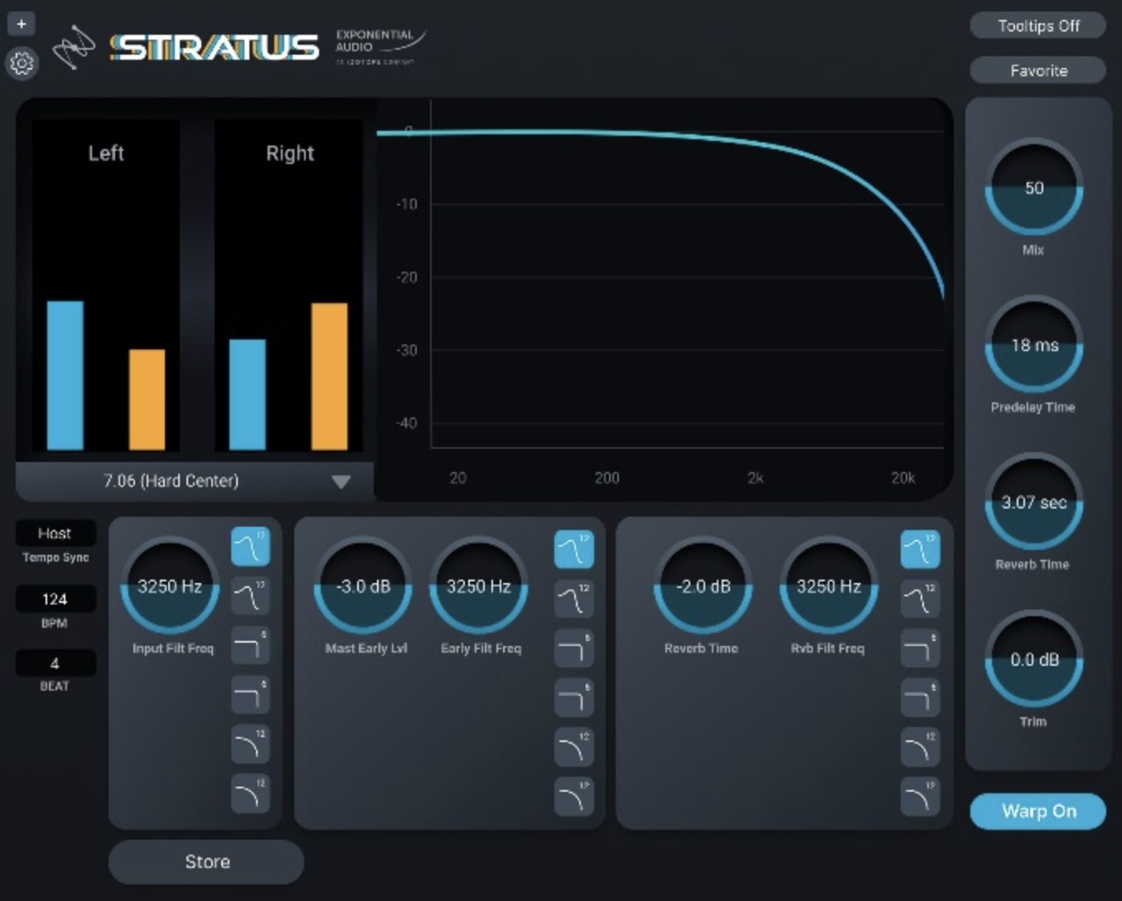Click the Mix knob showing 50
This screenshot has width=1122, height=901.
tap(1033, 187)
